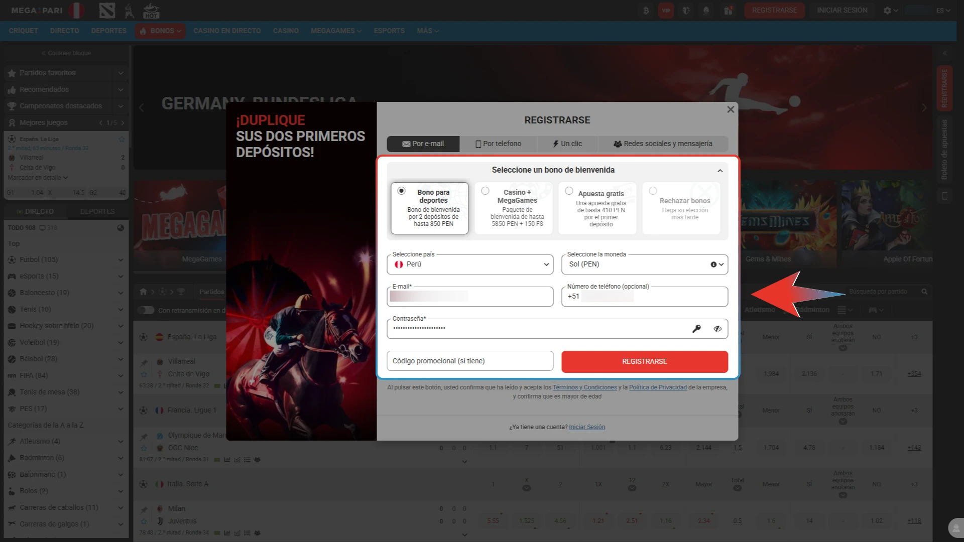Click the HOT icon in header
The width and height of the screenshot is (964, 542).
151,10
